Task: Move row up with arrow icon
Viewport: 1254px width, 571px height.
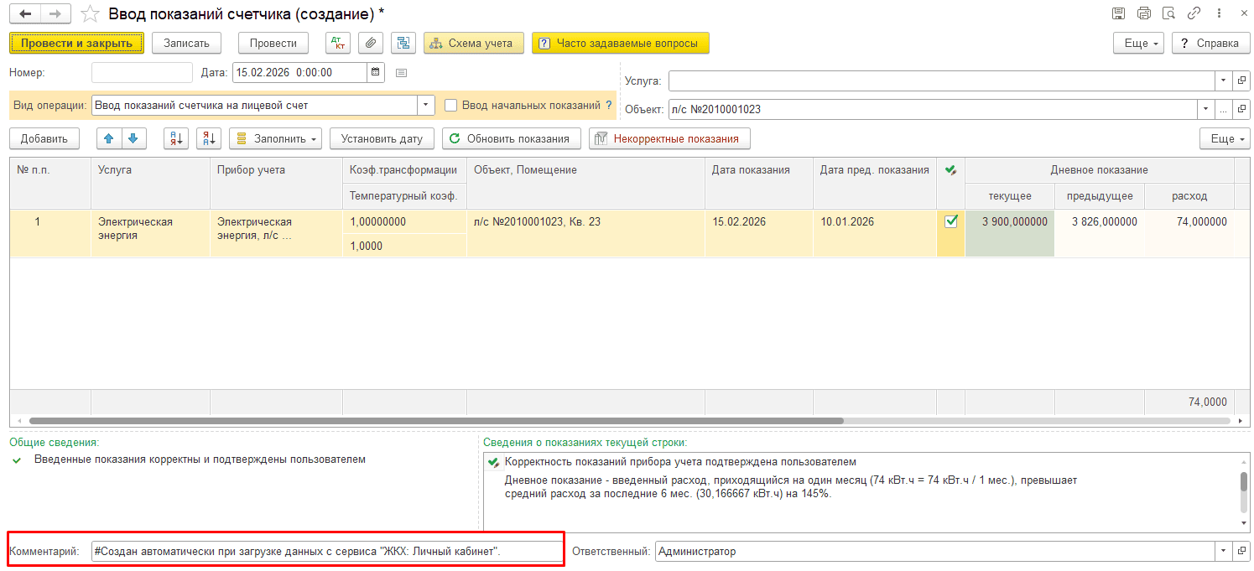Action: (109, 138)
